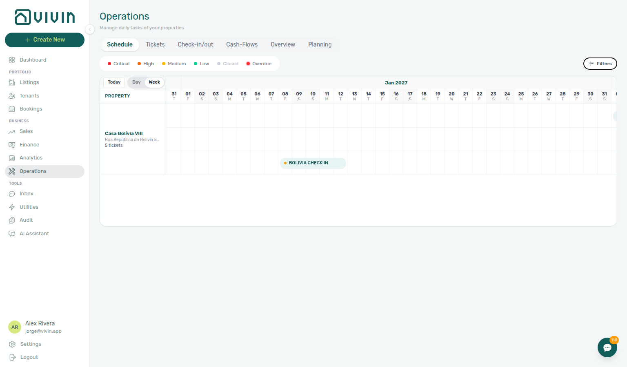
Task: Click the Listings building icon
Action: tap(12, 82)
